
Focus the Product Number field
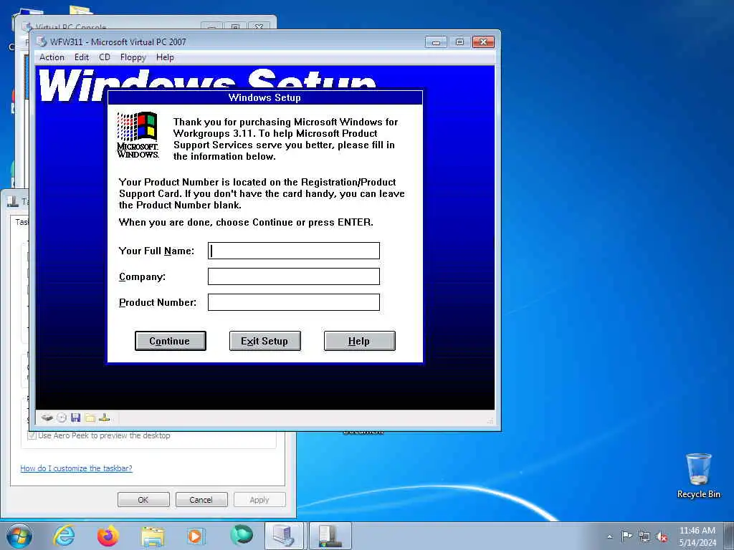[293, 302]
